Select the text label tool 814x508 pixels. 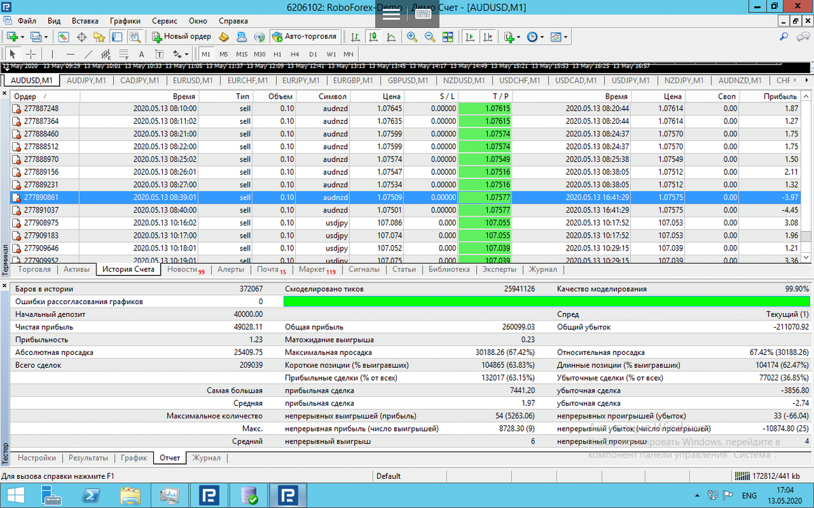159,54
